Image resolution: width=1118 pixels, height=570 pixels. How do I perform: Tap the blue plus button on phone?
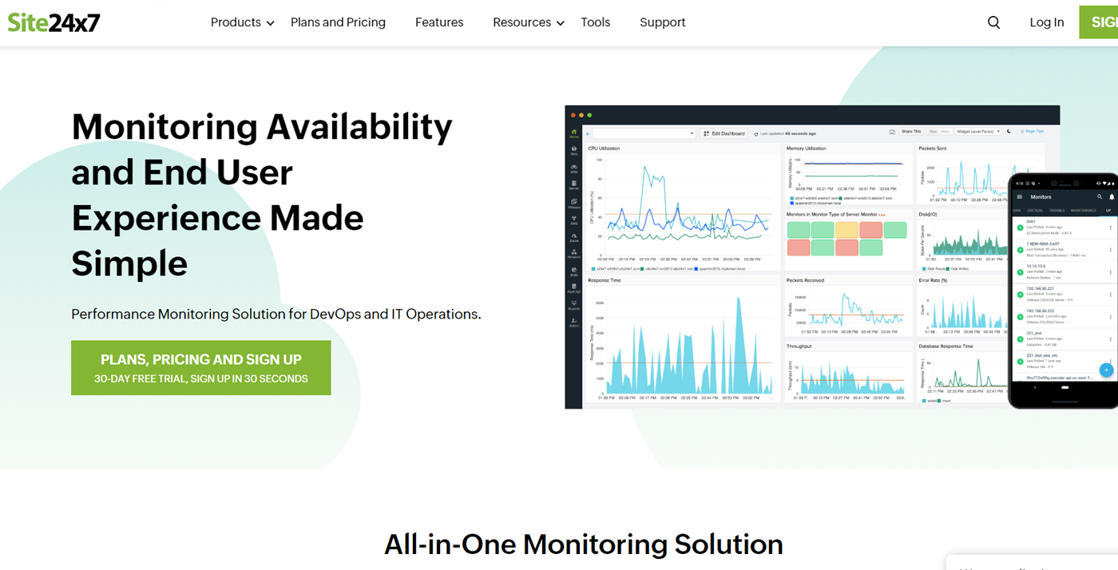(x=1106, y=370)
